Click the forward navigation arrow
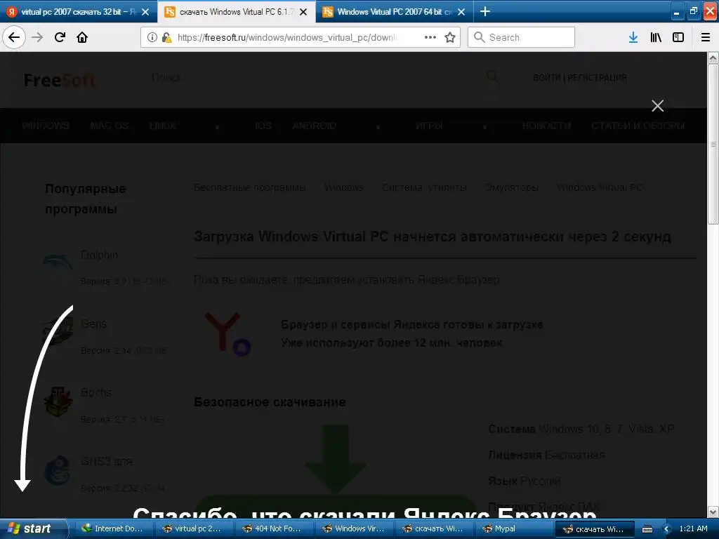The width and height of the screenshot is (719, 539). pyautogui.click(x=37, y=37)
